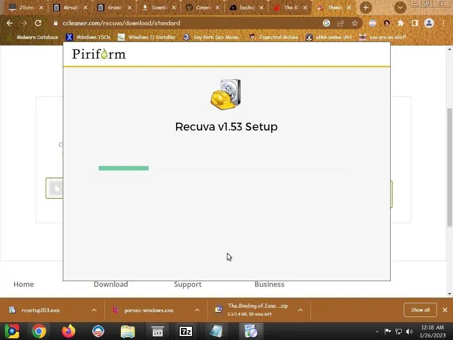Expand options for parsec-windows.exe download
This screenshot has width=453, height=340.
197,310
